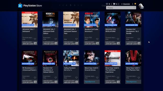The image size is (163, 91).
Task: Wishlist Metal Gear Solid V: Ground Zeroes
Action: point(97,78)
